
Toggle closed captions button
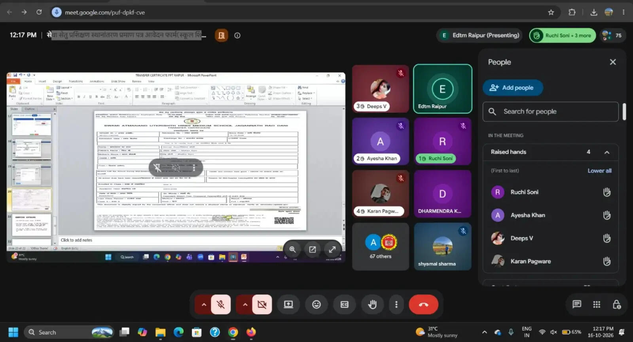point(345,304)
